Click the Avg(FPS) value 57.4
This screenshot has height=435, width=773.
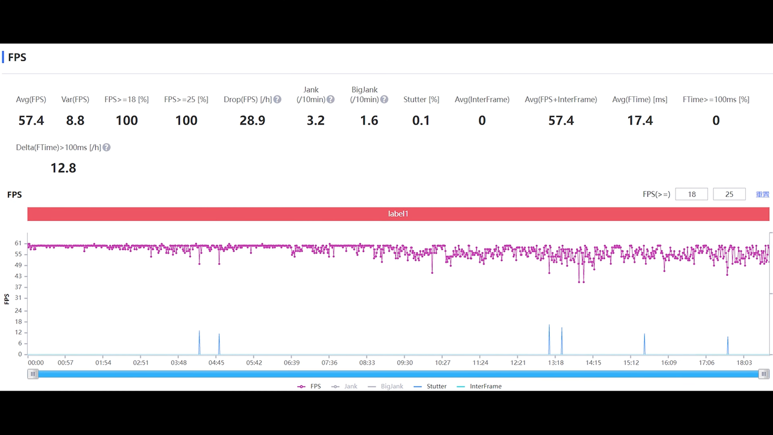pos(31,121)
